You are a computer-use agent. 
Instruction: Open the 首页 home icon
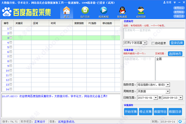pos(66,10)
